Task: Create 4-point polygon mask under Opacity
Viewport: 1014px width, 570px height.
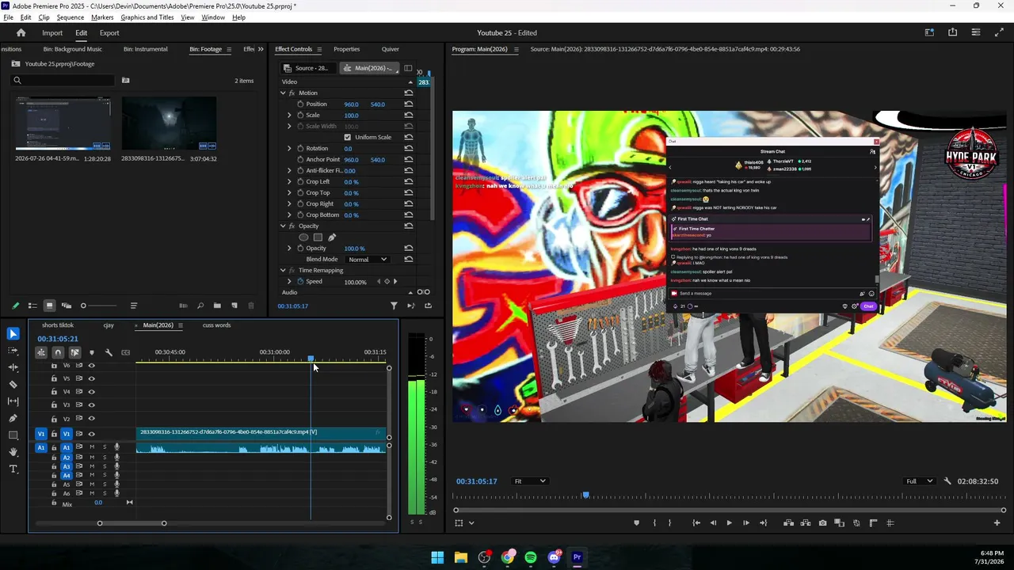Action: (x=318, y=237)
